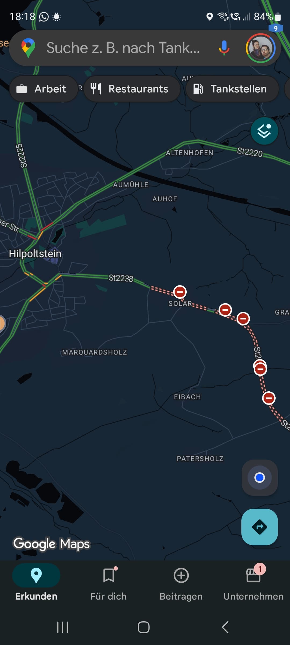Select the Restaurants filter chip
290x645 pixels.
pyautogui.click(x=132, y=89)
